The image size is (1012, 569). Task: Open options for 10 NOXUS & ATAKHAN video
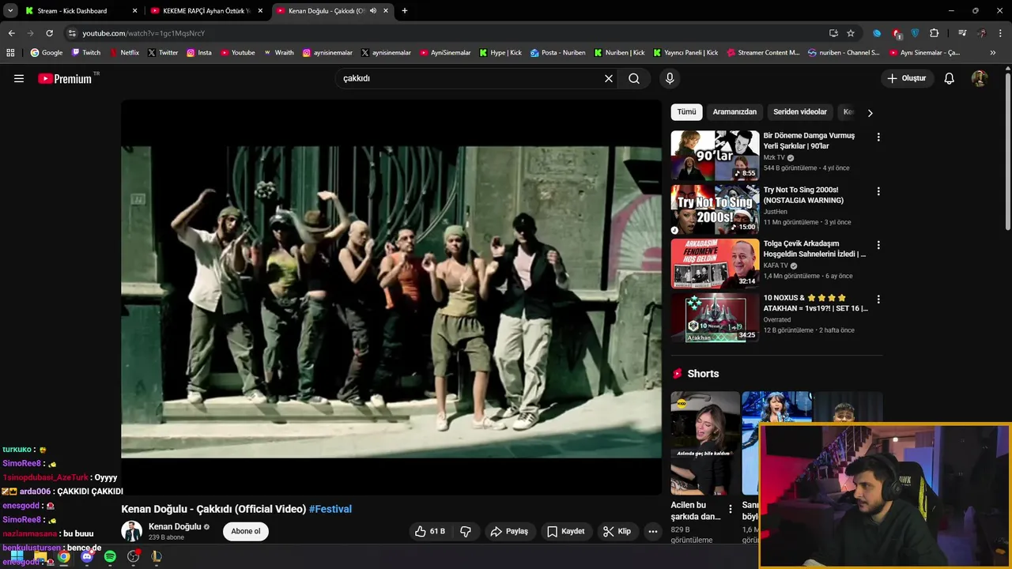tap(878, 300)
